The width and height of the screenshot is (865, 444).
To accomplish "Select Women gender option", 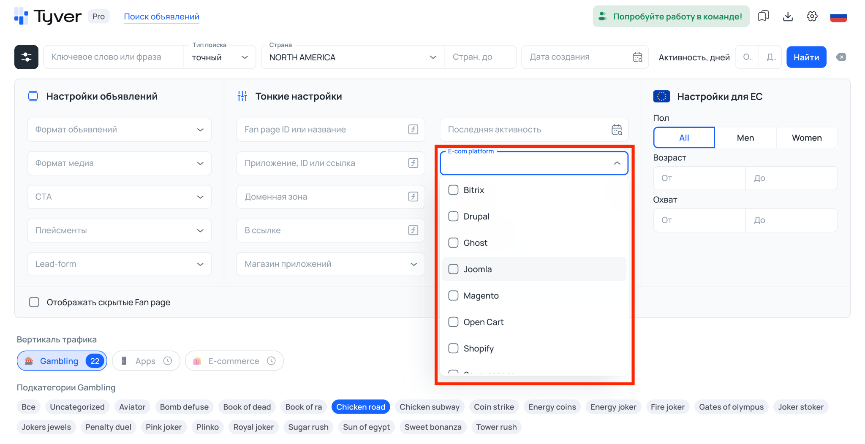I will (x=807, y=138).
